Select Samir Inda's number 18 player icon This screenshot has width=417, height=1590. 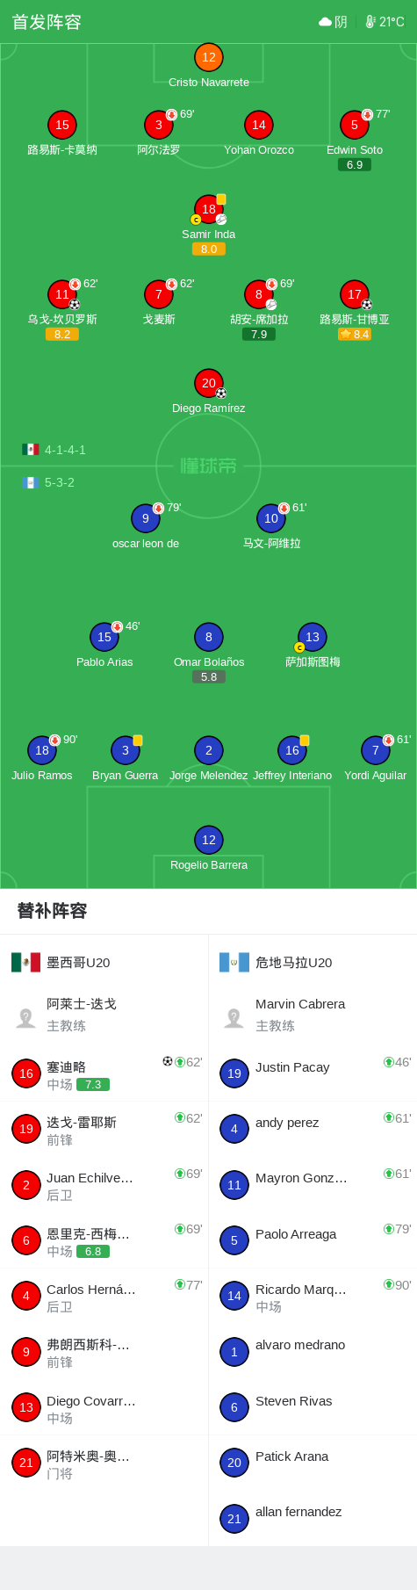pyautogui.click(x=209, y=209)
